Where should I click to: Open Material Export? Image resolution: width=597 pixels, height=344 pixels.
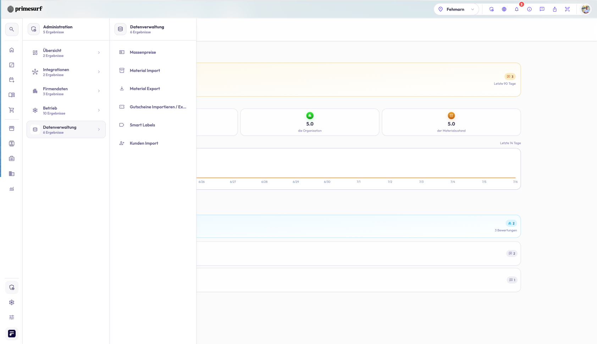[x=153, y=89]
